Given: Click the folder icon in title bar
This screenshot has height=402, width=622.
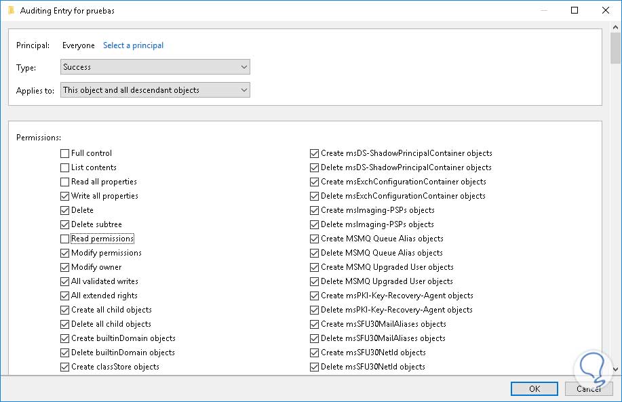Looking at the screenshot, I should click(x=11, y=10).
